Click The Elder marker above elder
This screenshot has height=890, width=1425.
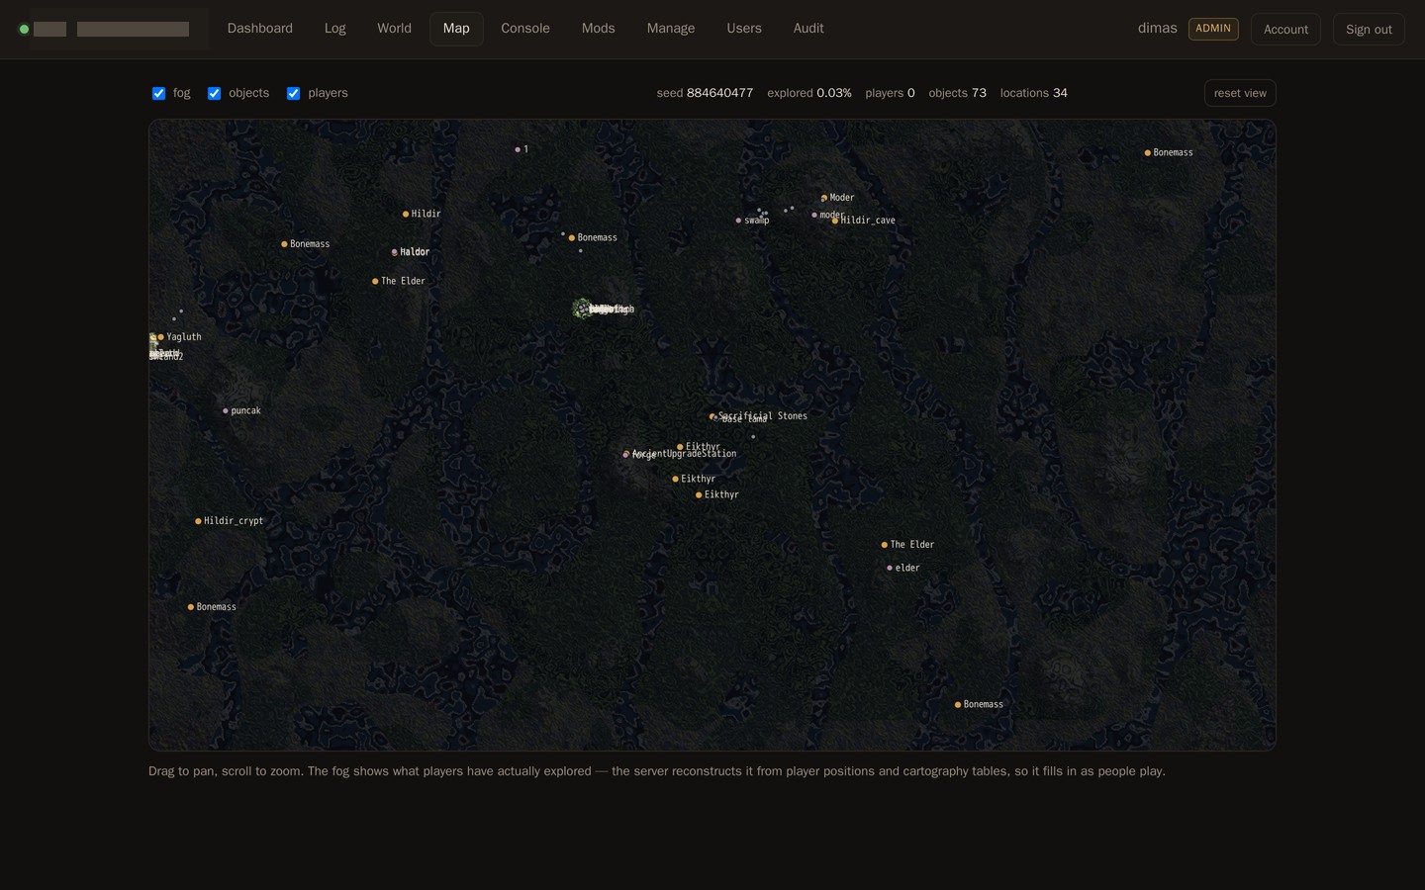click(885, 545)
